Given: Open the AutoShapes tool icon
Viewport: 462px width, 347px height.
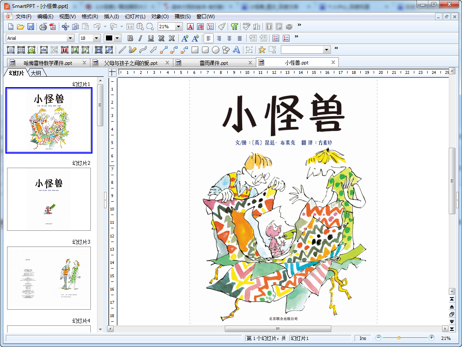Looking at the screenshot, I should point(226,50).
